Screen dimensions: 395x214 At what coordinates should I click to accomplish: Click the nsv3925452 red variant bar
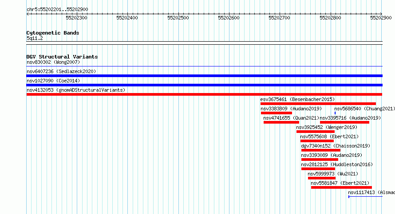click(316, 132)
